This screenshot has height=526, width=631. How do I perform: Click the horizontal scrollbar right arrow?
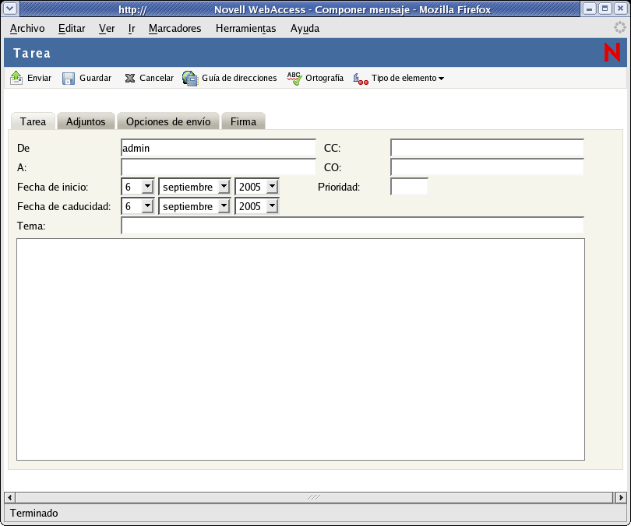pos(621,497)
